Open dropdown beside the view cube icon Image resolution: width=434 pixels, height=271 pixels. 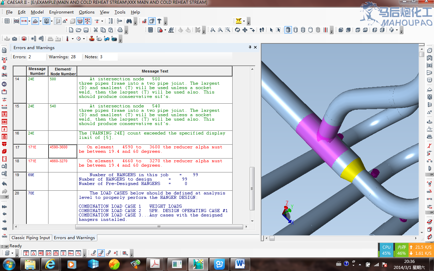tap(397, 30)
